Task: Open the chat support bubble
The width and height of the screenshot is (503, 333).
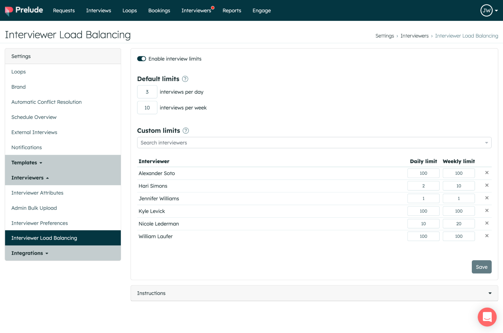Action: (487, 317)
